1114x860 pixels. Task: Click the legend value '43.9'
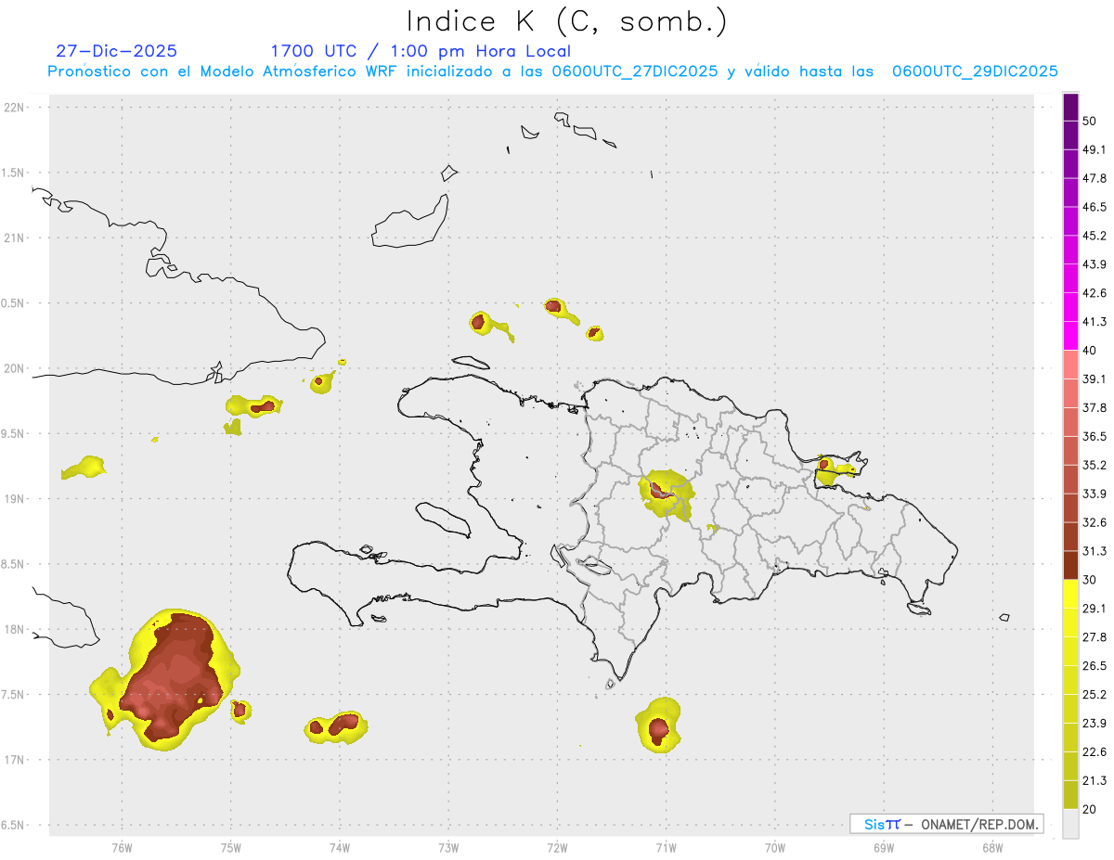pyautogui.click(x=1095, y=264)
